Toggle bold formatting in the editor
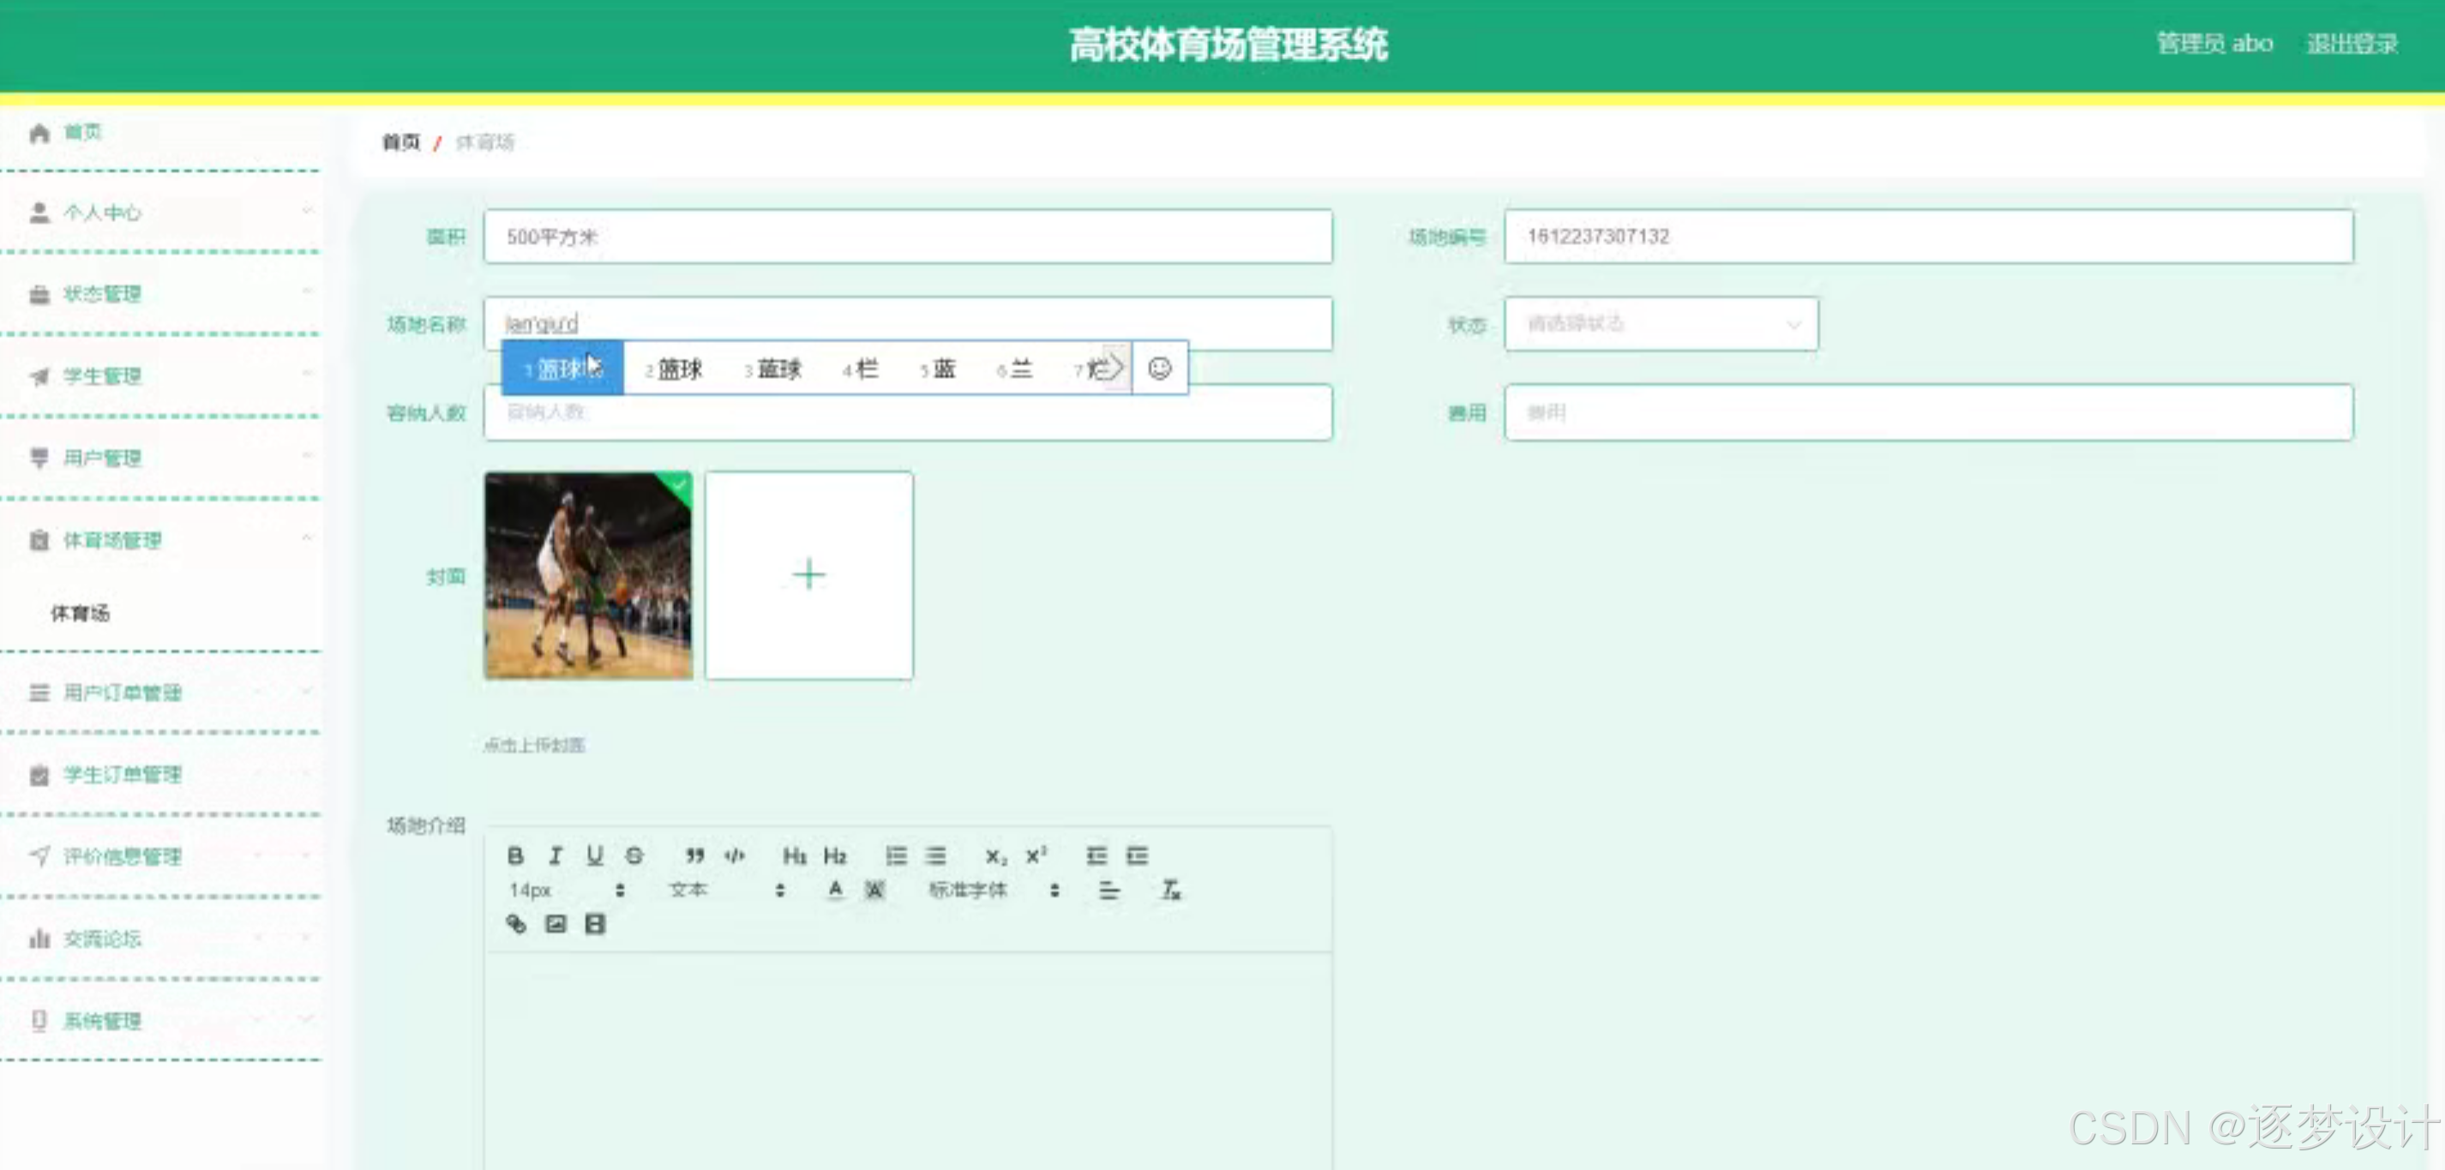Viewport: 2445px width, 1170px height. point(515,855)
